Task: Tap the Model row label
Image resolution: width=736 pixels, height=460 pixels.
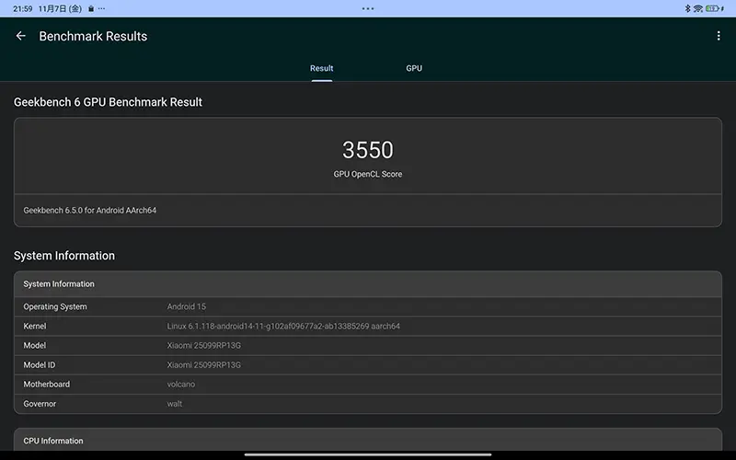Action: click(35, 346)
